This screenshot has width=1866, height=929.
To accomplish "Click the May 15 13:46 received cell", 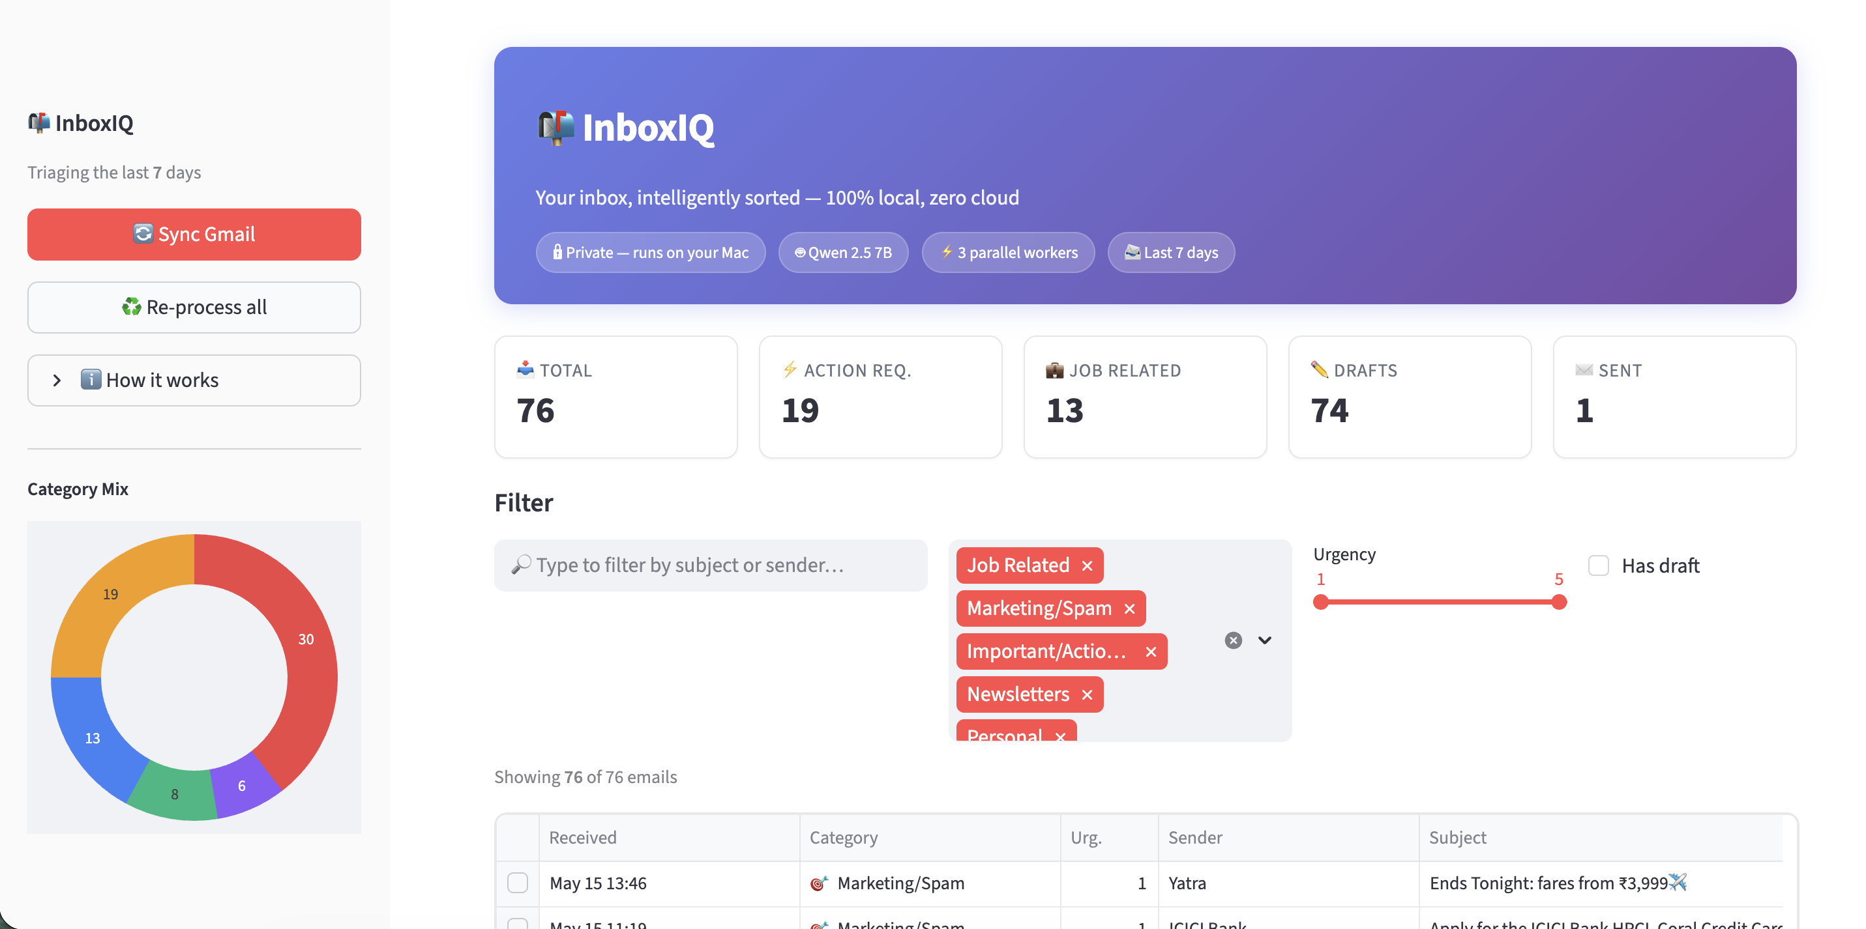I will pyautogui.click(x=670, y=883).
